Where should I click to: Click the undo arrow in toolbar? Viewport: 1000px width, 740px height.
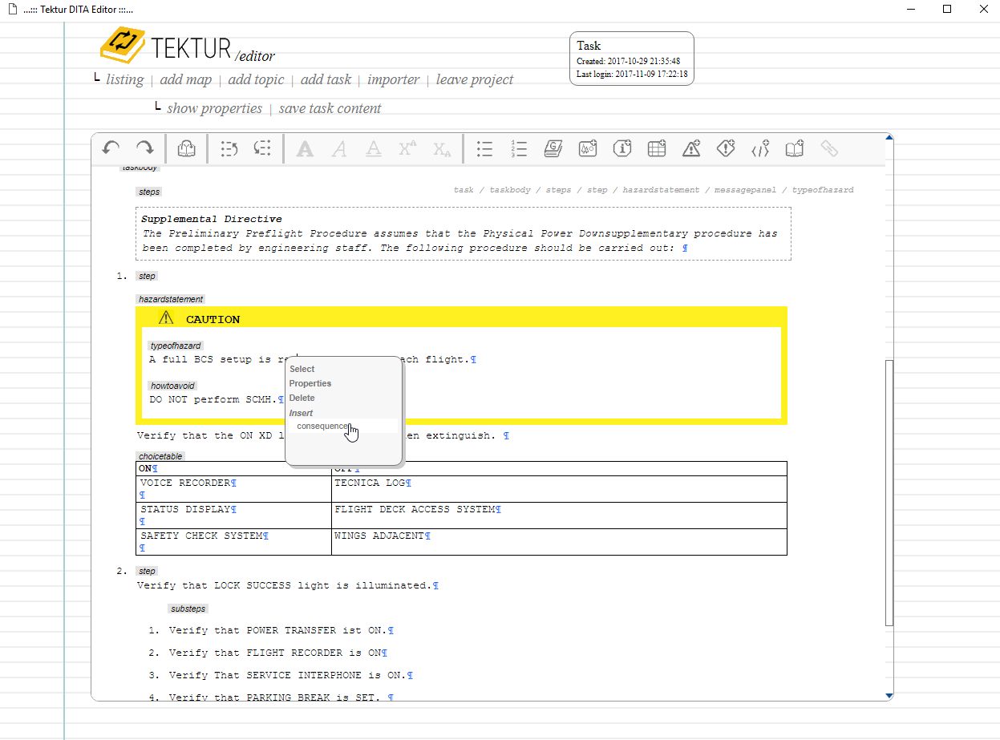click(x=111, y=148)
